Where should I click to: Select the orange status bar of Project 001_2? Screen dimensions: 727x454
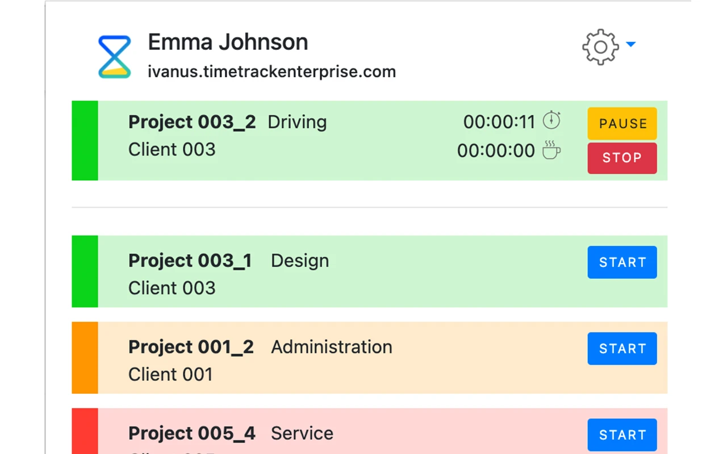tap(85, 358)
